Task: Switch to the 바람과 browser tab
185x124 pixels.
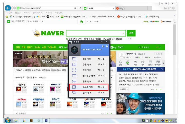Action: [132, 8]
